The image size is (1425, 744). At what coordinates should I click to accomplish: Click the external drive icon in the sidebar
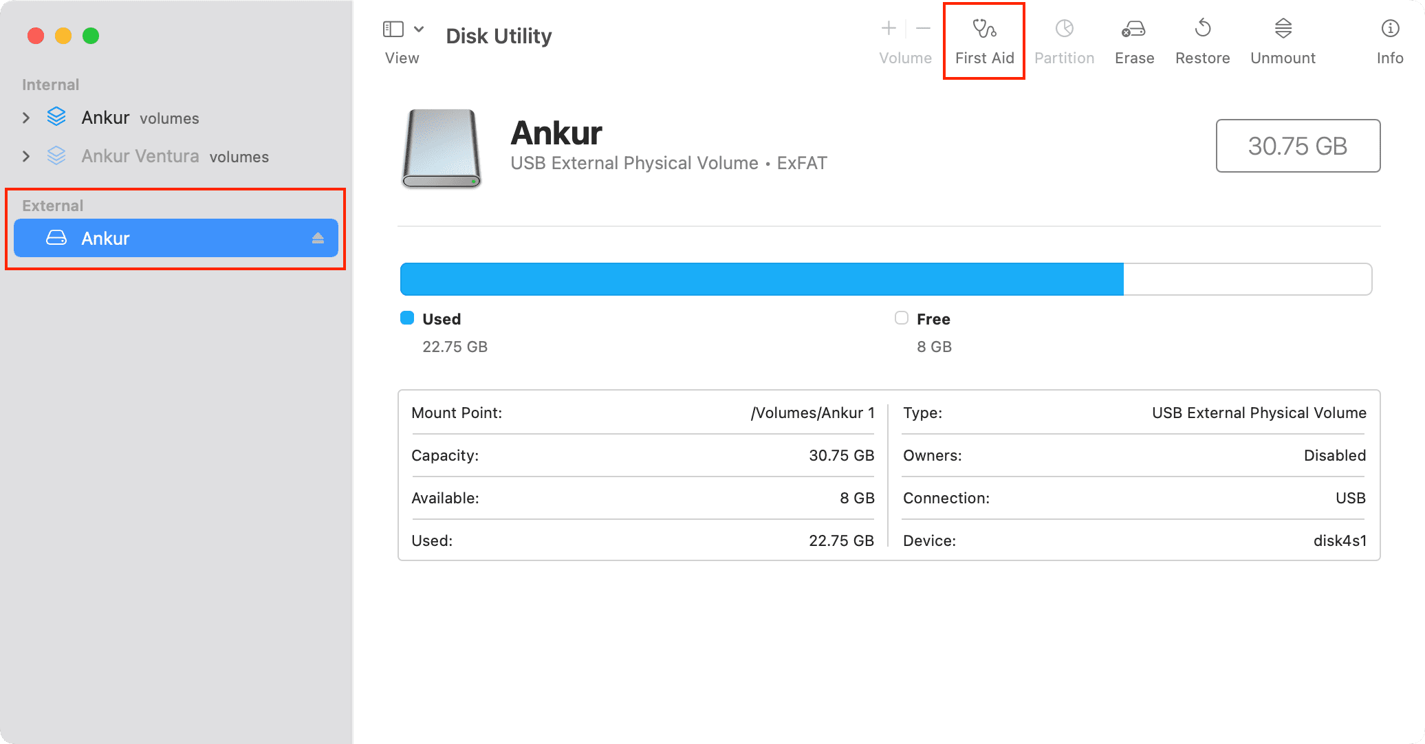pyautogui.click(x=56, y=238)
